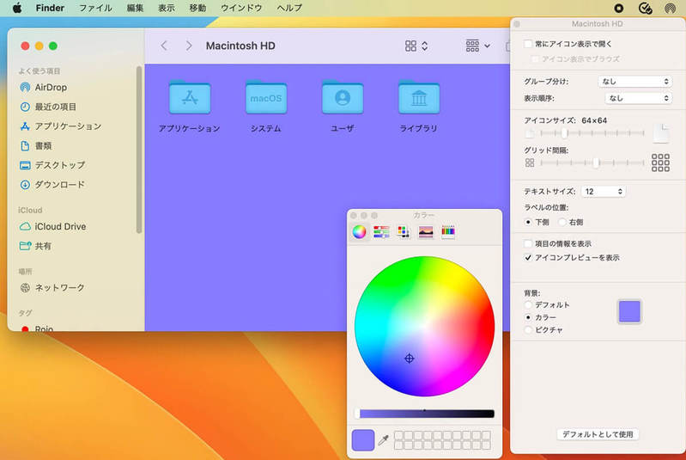Click Finder sidebar scrollbar
The width and height of the screenshot is (686, 460).
coord(139,150)
